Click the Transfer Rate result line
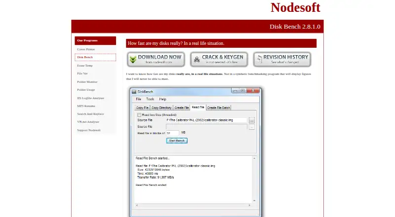 pyautogui.click(x=156, y=178)
